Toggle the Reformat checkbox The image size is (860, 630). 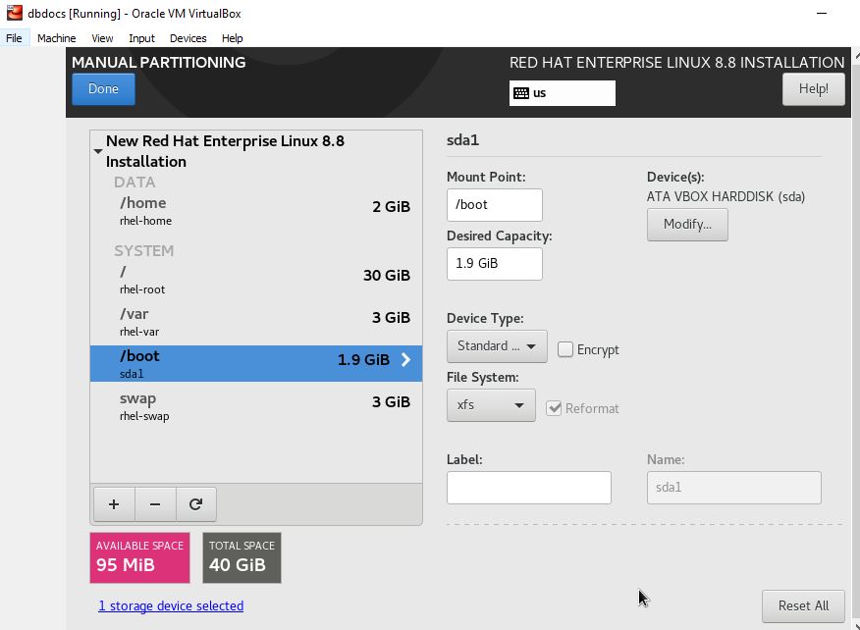[x=554, y=408]
